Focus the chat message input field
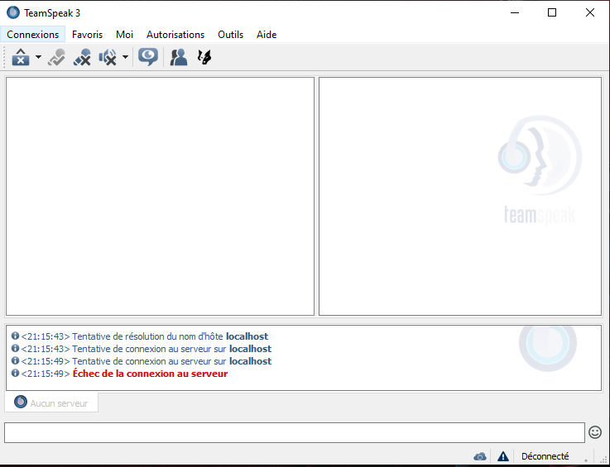The height and width of the screenshot is (467, 610). (295, 432)
